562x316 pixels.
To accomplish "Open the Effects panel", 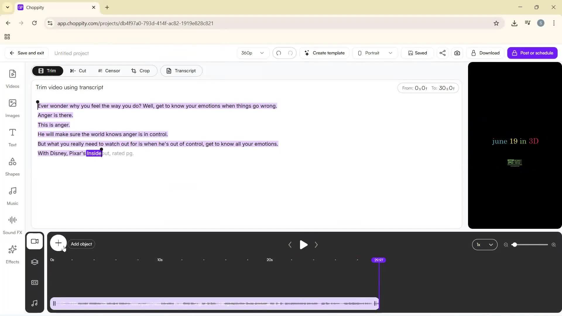I will click(x=12, y=254).
